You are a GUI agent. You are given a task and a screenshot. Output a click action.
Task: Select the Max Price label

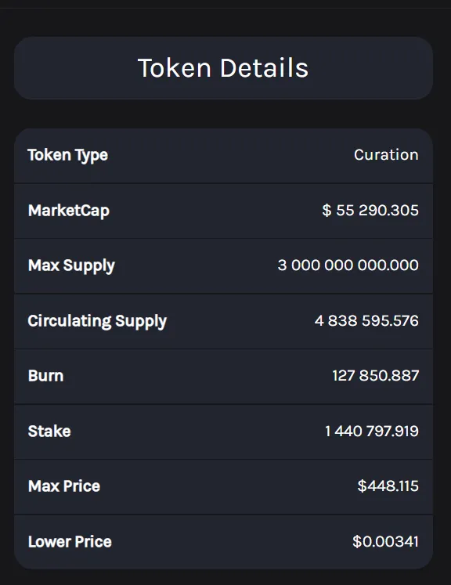pyautogui.click(x=64, y=486)
